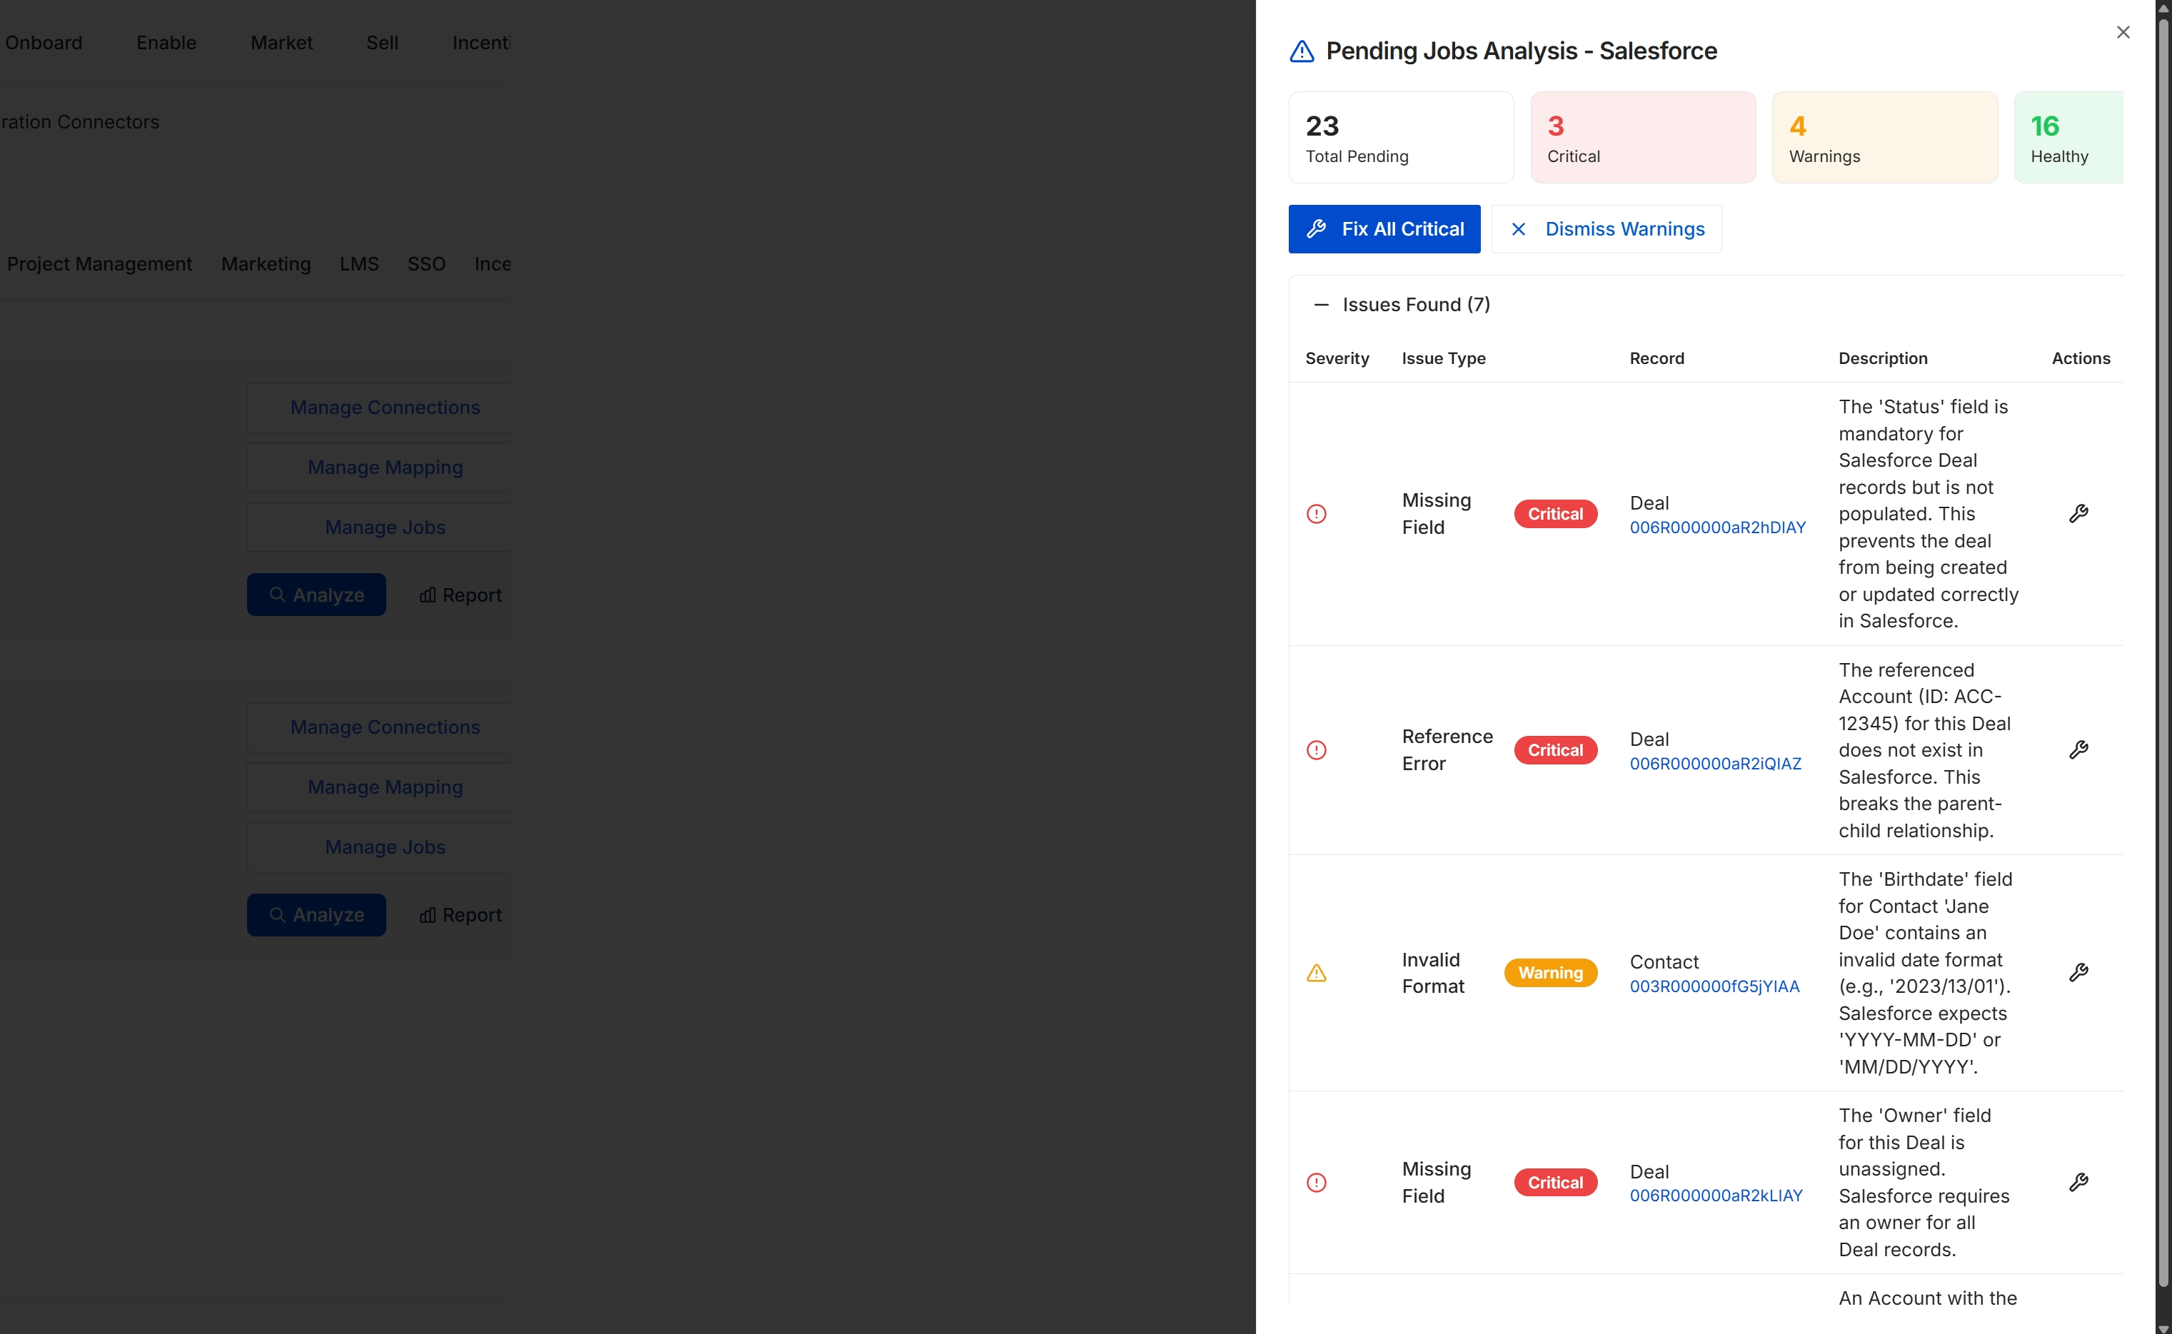The height and width of the screenshot is (1334, 2172).
Task: Open the Market menu in background page
Action: coord(281,42)
